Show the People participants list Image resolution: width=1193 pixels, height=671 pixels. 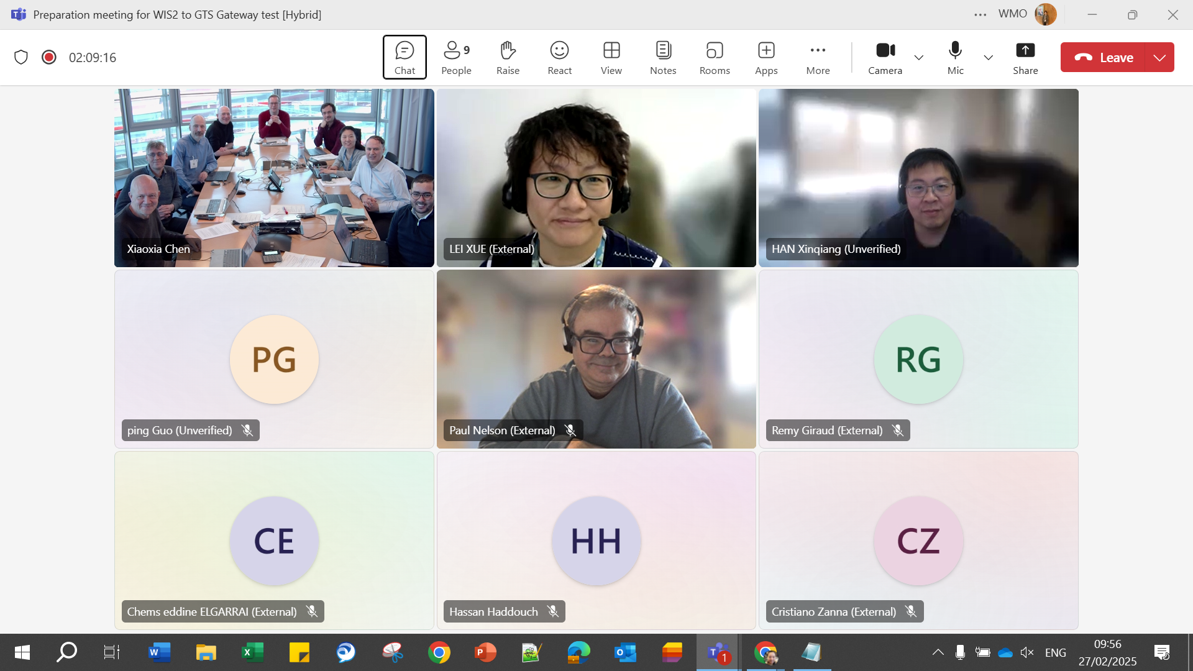456,57
